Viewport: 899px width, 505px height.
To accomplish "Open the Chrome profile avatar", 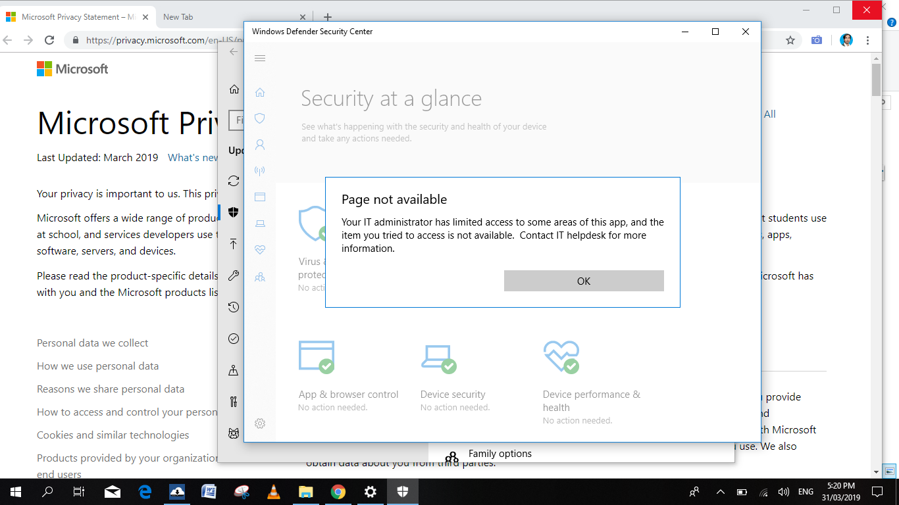I will coord(847,40).
